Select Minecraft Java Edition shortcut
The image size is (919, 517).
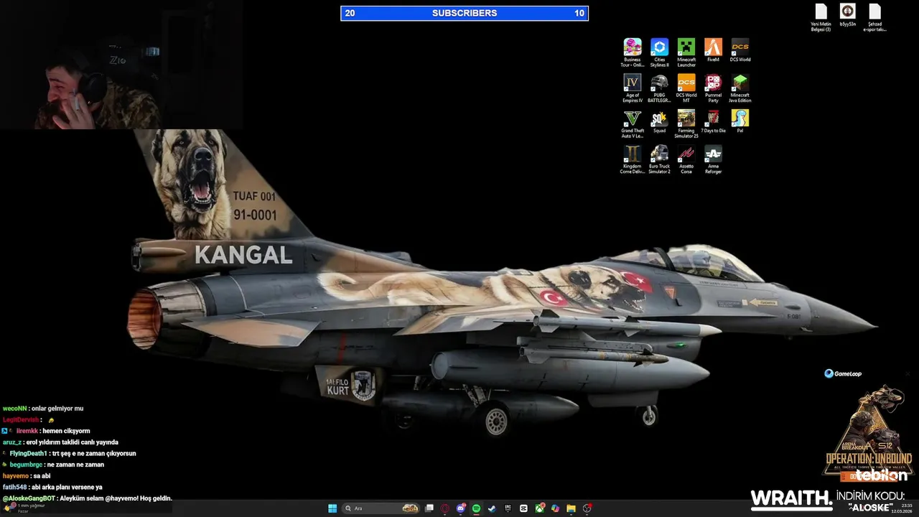[x=740, y=88]
